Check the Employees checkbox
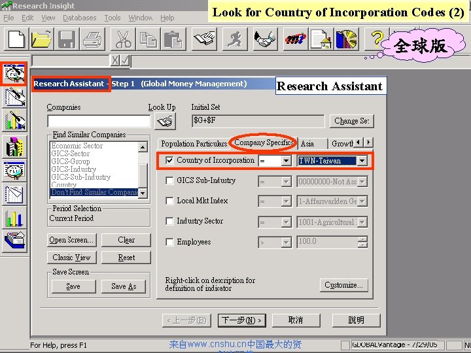This screenshot has width=471, height=353. (169, 242)
